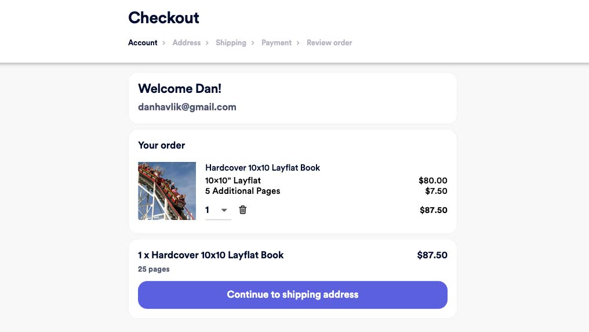
Task: Click the $7.50 additional pages price
Action: point(436,191)
